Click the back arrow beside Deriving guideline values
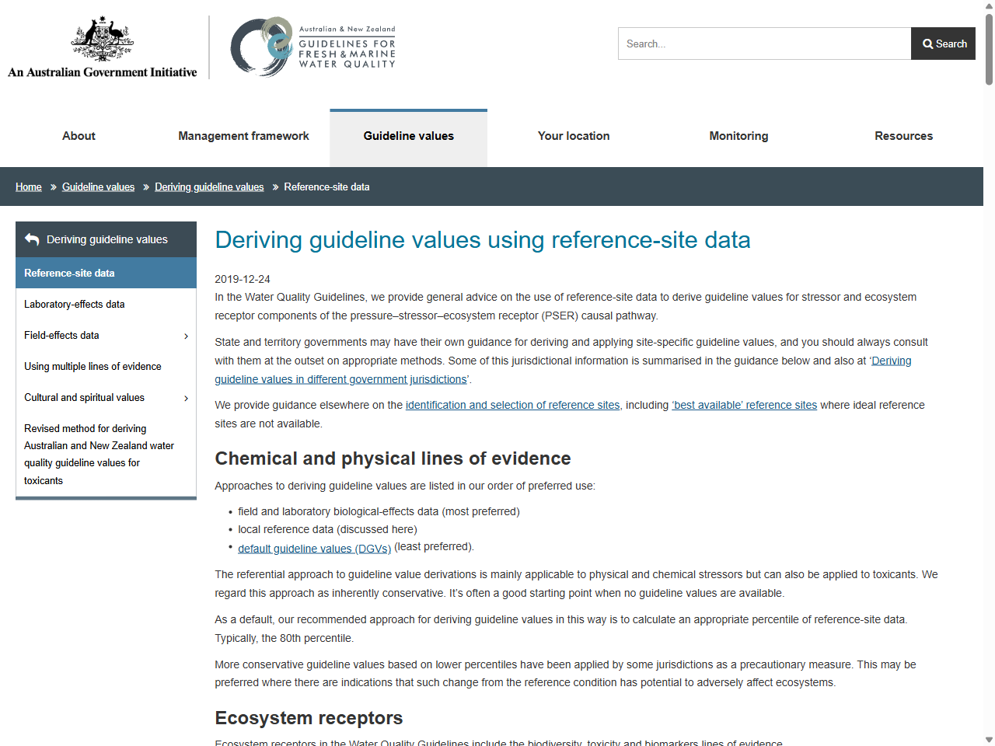This screenshot has width=995, height=746. pyautogui.click(x=31, y=239)
